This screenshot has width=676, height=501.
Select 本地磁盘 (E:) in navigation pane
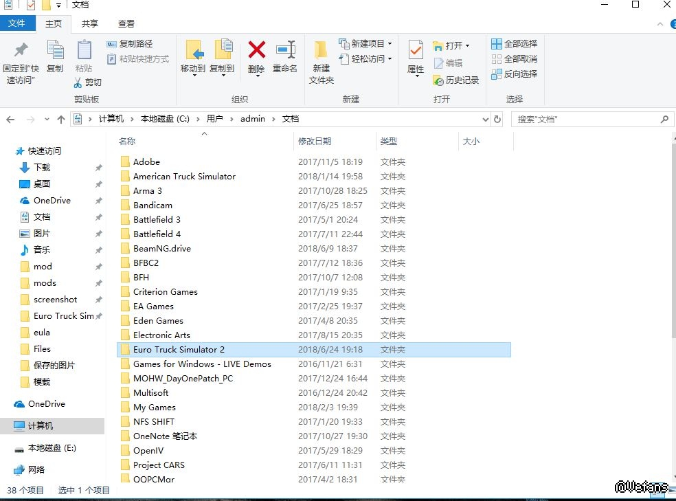pyautogui.click(x=52, y=448)
